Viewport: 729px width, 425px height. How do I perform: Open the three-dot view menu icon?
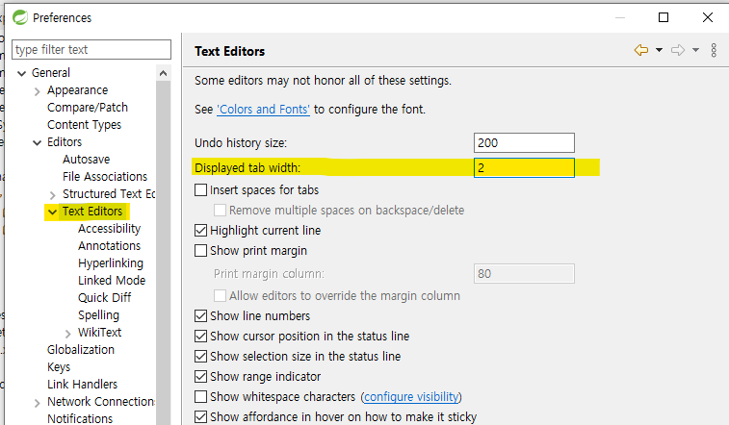point(714,50)
